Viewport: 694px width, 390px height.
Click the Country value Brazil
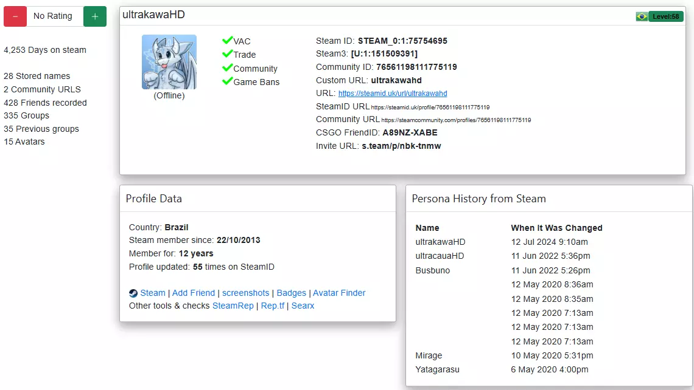click(177, 227)
